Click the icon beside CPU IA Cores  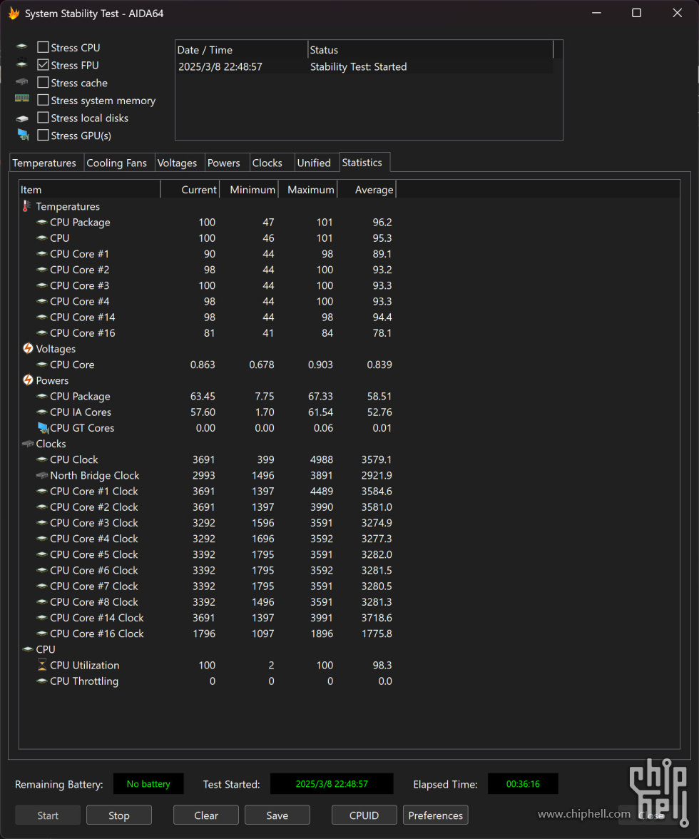pos(41,412)
